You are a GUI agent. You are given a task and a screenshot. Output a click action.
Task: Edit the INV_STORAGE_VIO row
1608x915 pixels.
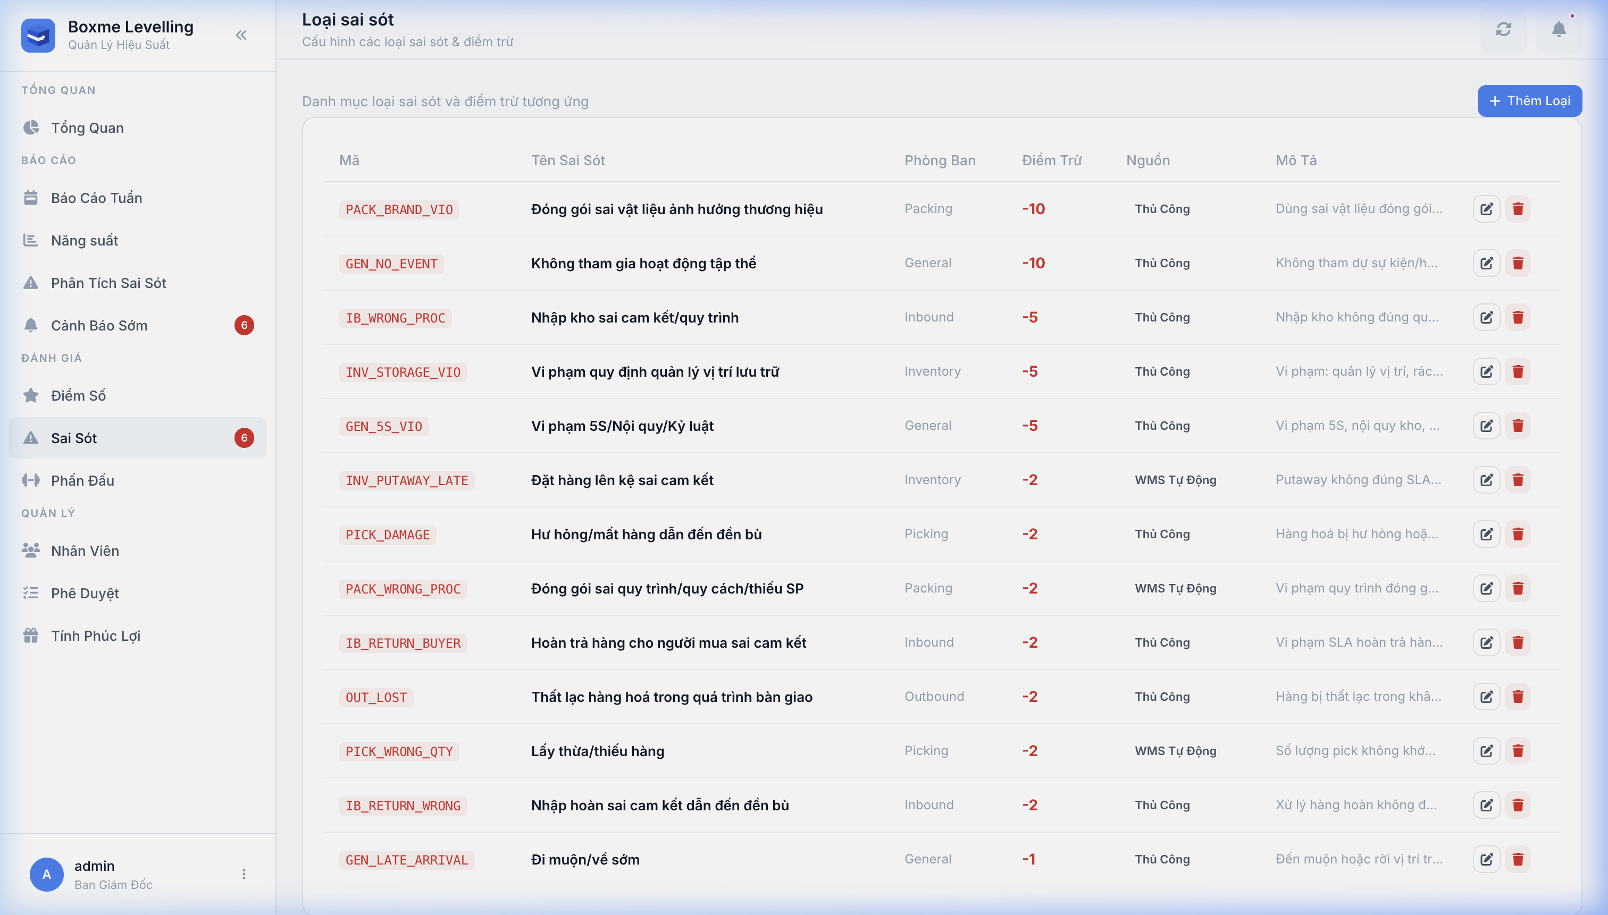point(1486,372)
